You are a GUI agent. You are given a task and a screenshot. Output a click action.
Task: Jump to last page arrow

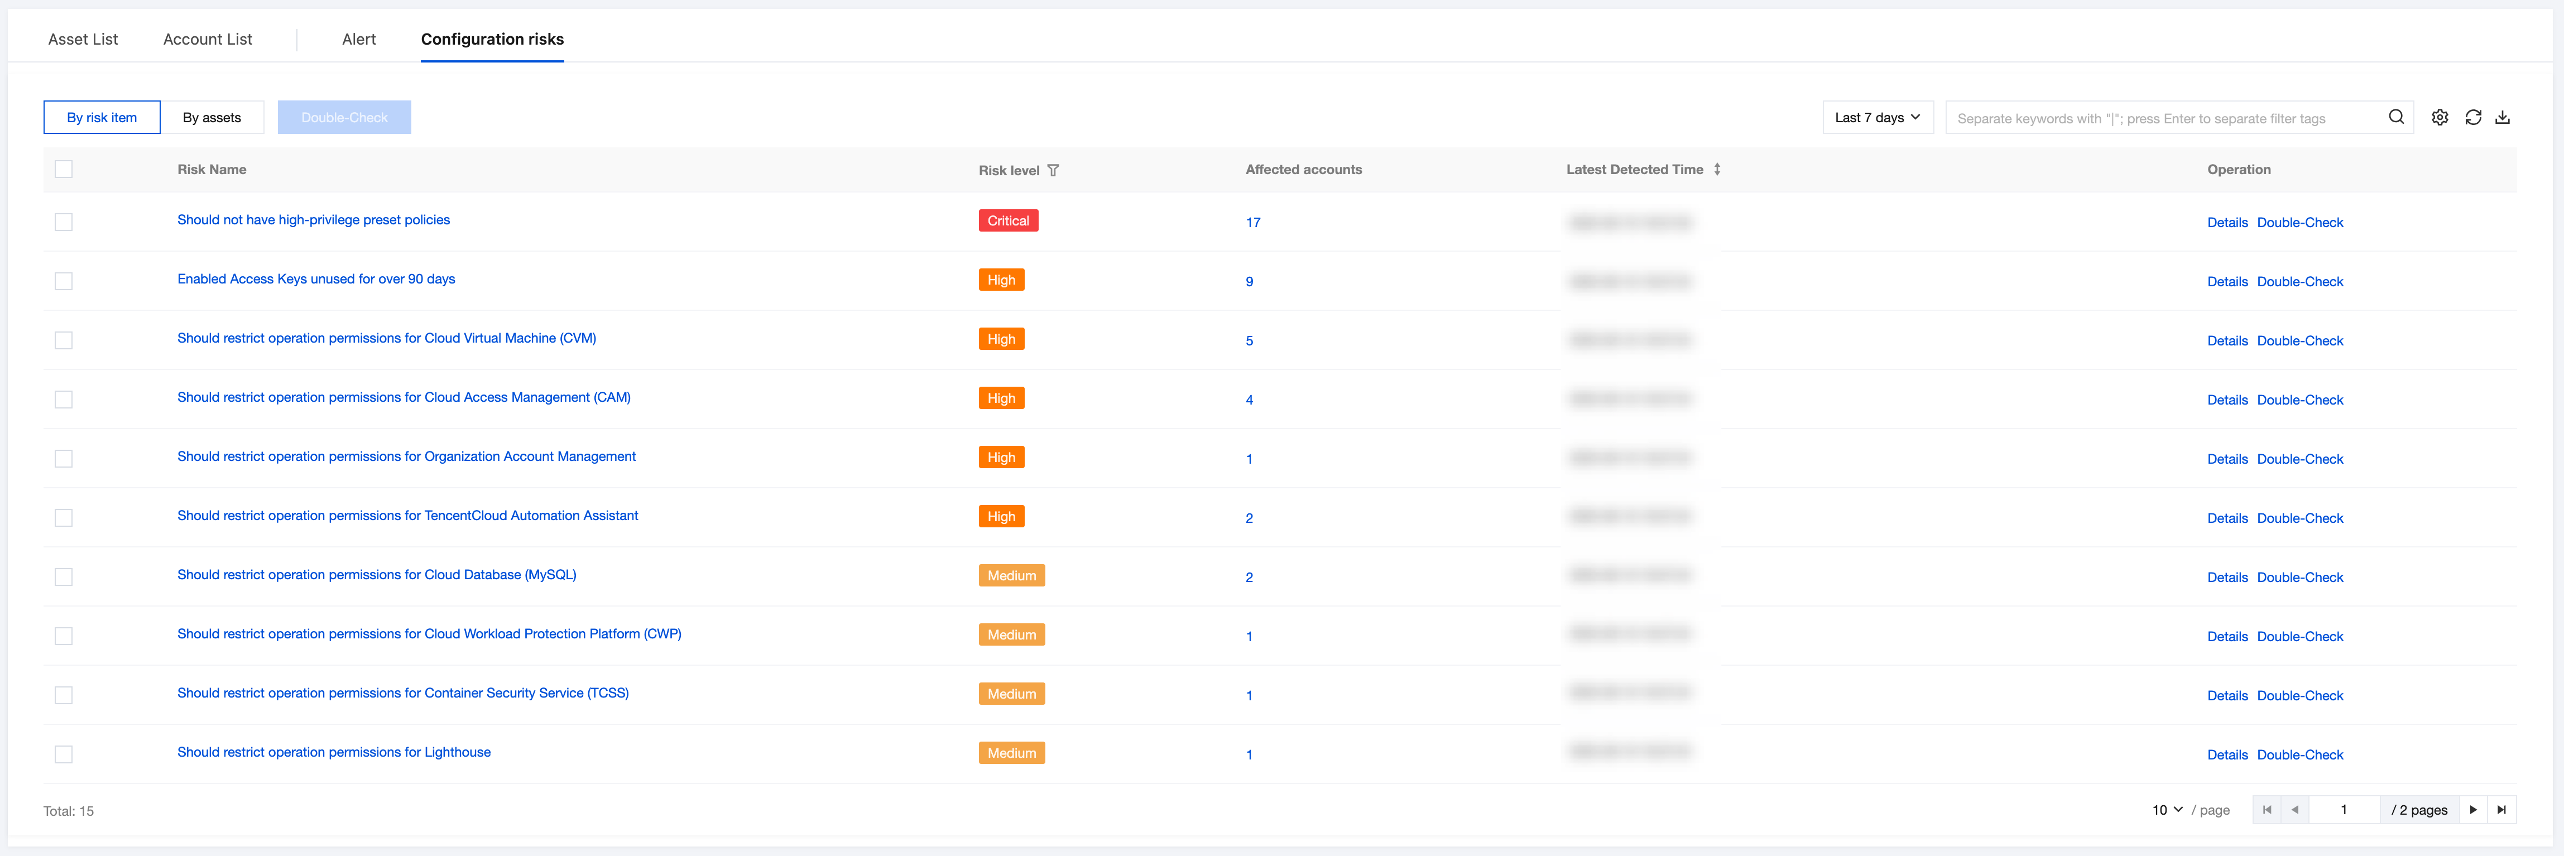pyautogui.click(x=2501, y=809)
